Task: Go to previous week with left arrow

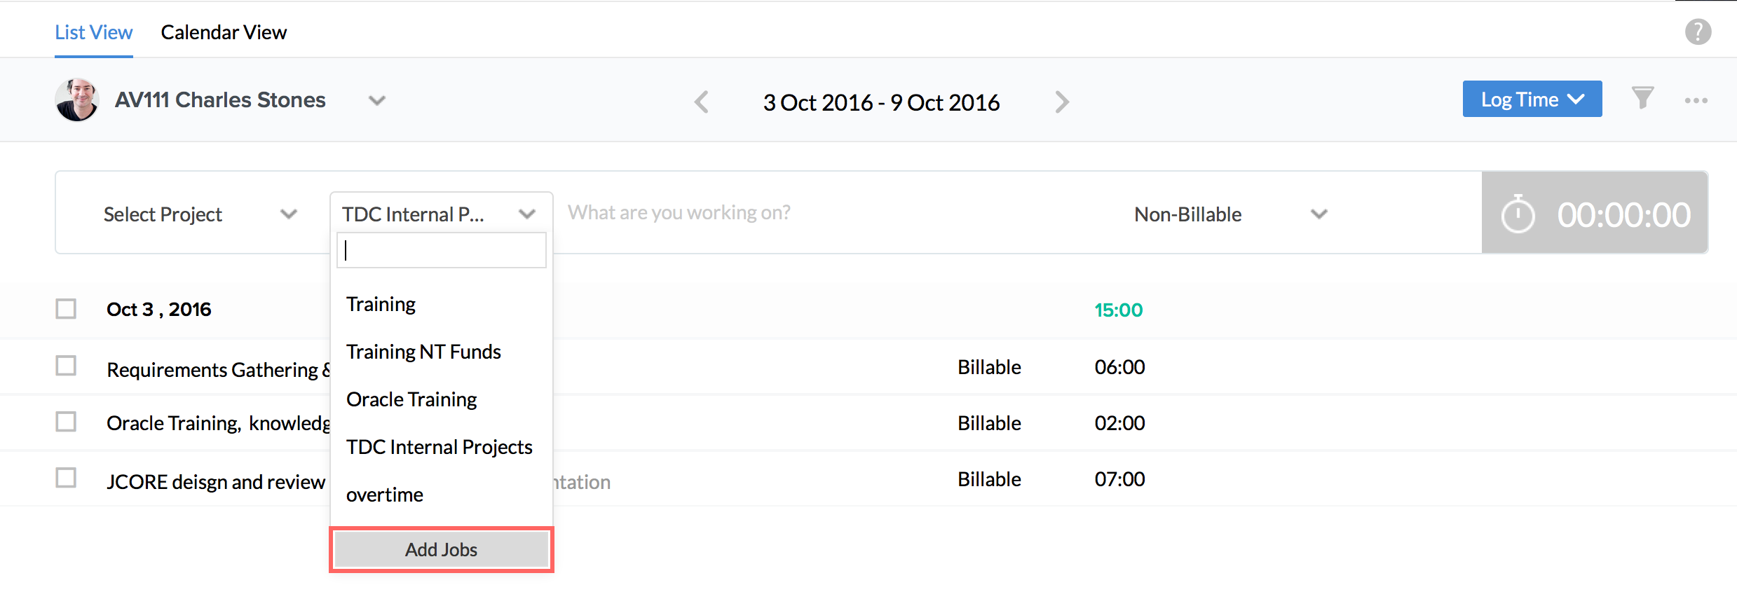Action: [702, 102]
